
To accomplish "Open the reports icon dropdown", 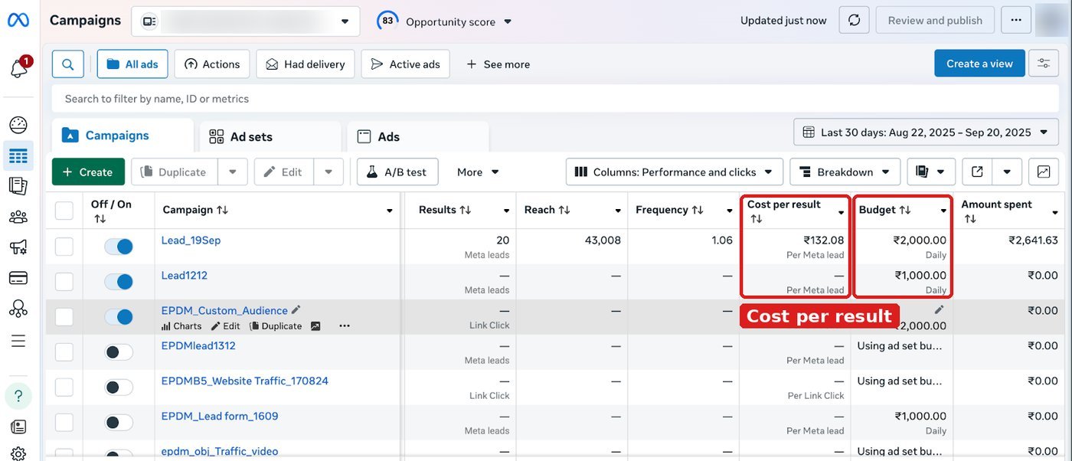I will click(931, 172).
